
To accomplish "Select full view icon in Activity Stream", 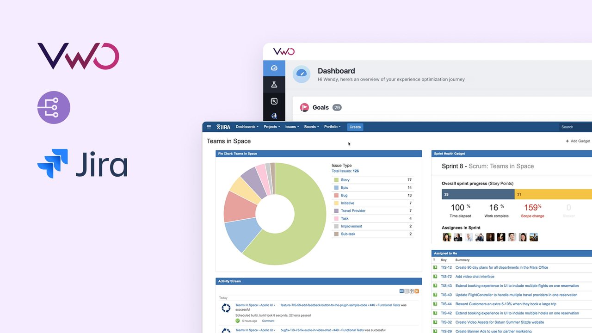I will point(401,291).
